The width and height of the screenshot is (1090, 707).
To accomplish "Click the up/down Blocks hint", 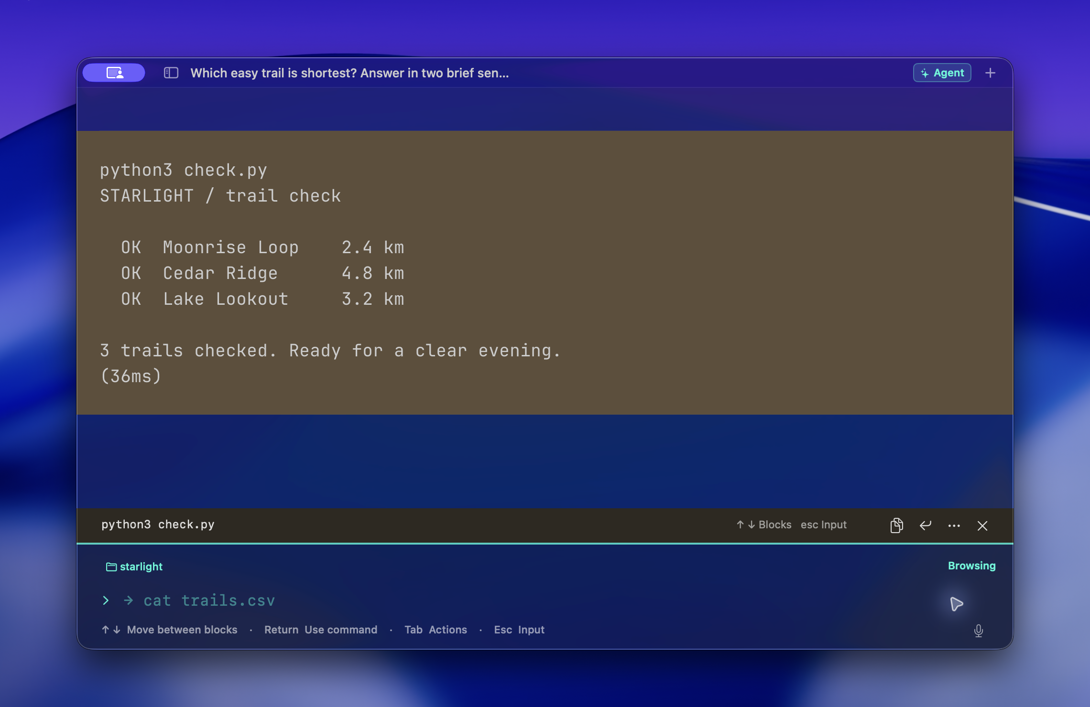I will (x=763, y=525).
